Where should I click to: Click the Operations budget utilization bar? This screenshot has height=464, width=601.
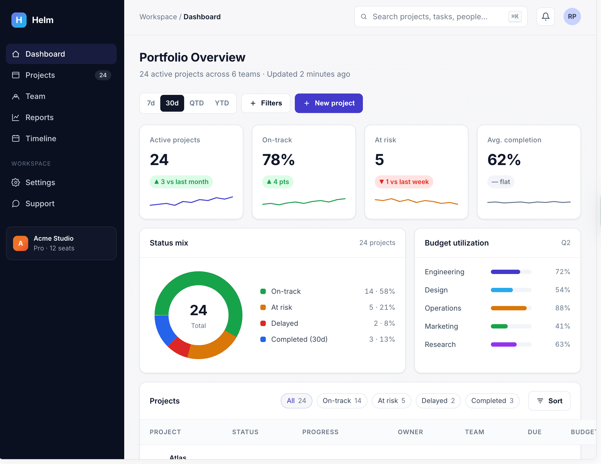click(511, 308)
